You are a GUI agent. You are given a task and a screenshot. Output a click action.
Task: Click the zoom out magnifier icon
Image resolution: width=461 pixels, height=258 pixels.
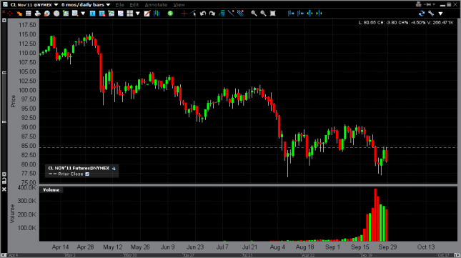[263, 14]
